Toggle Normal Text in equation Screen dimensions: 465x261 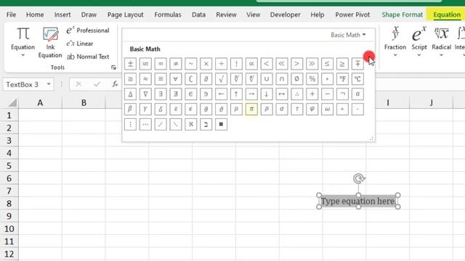click(88, 57)
